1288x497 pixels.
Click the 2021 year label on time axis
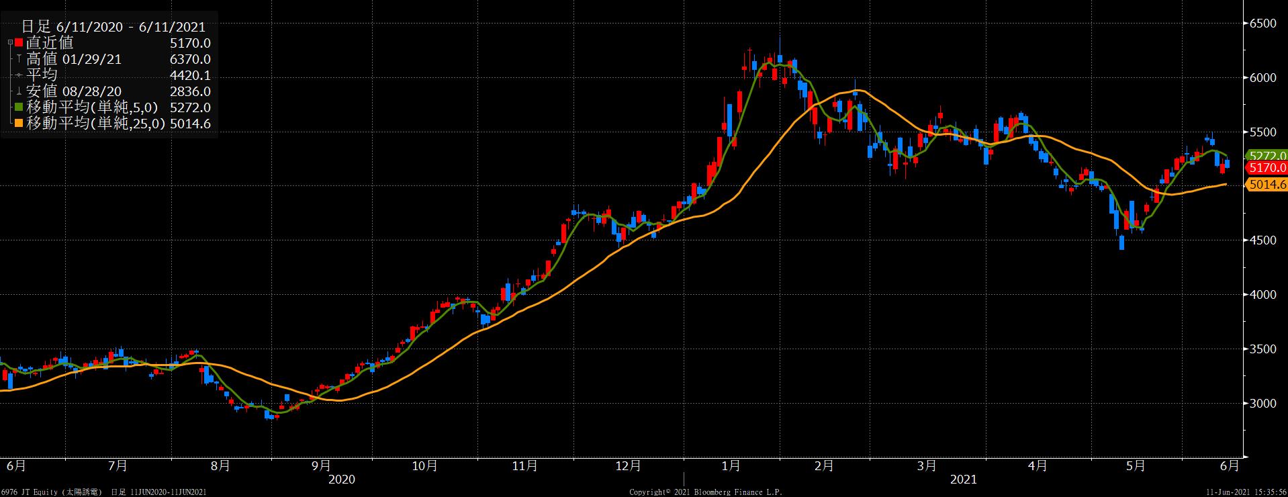click(963, 480)
